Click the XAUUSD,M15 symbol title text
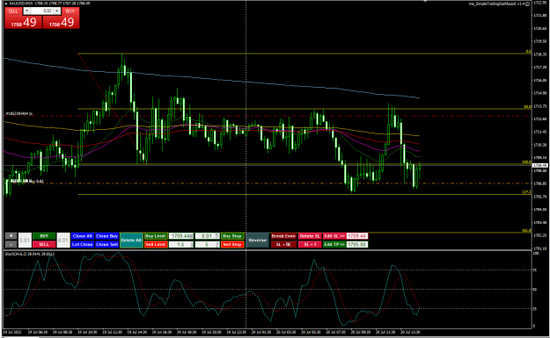The width and height of the screenshot is (550, 338). coord(21,4)
